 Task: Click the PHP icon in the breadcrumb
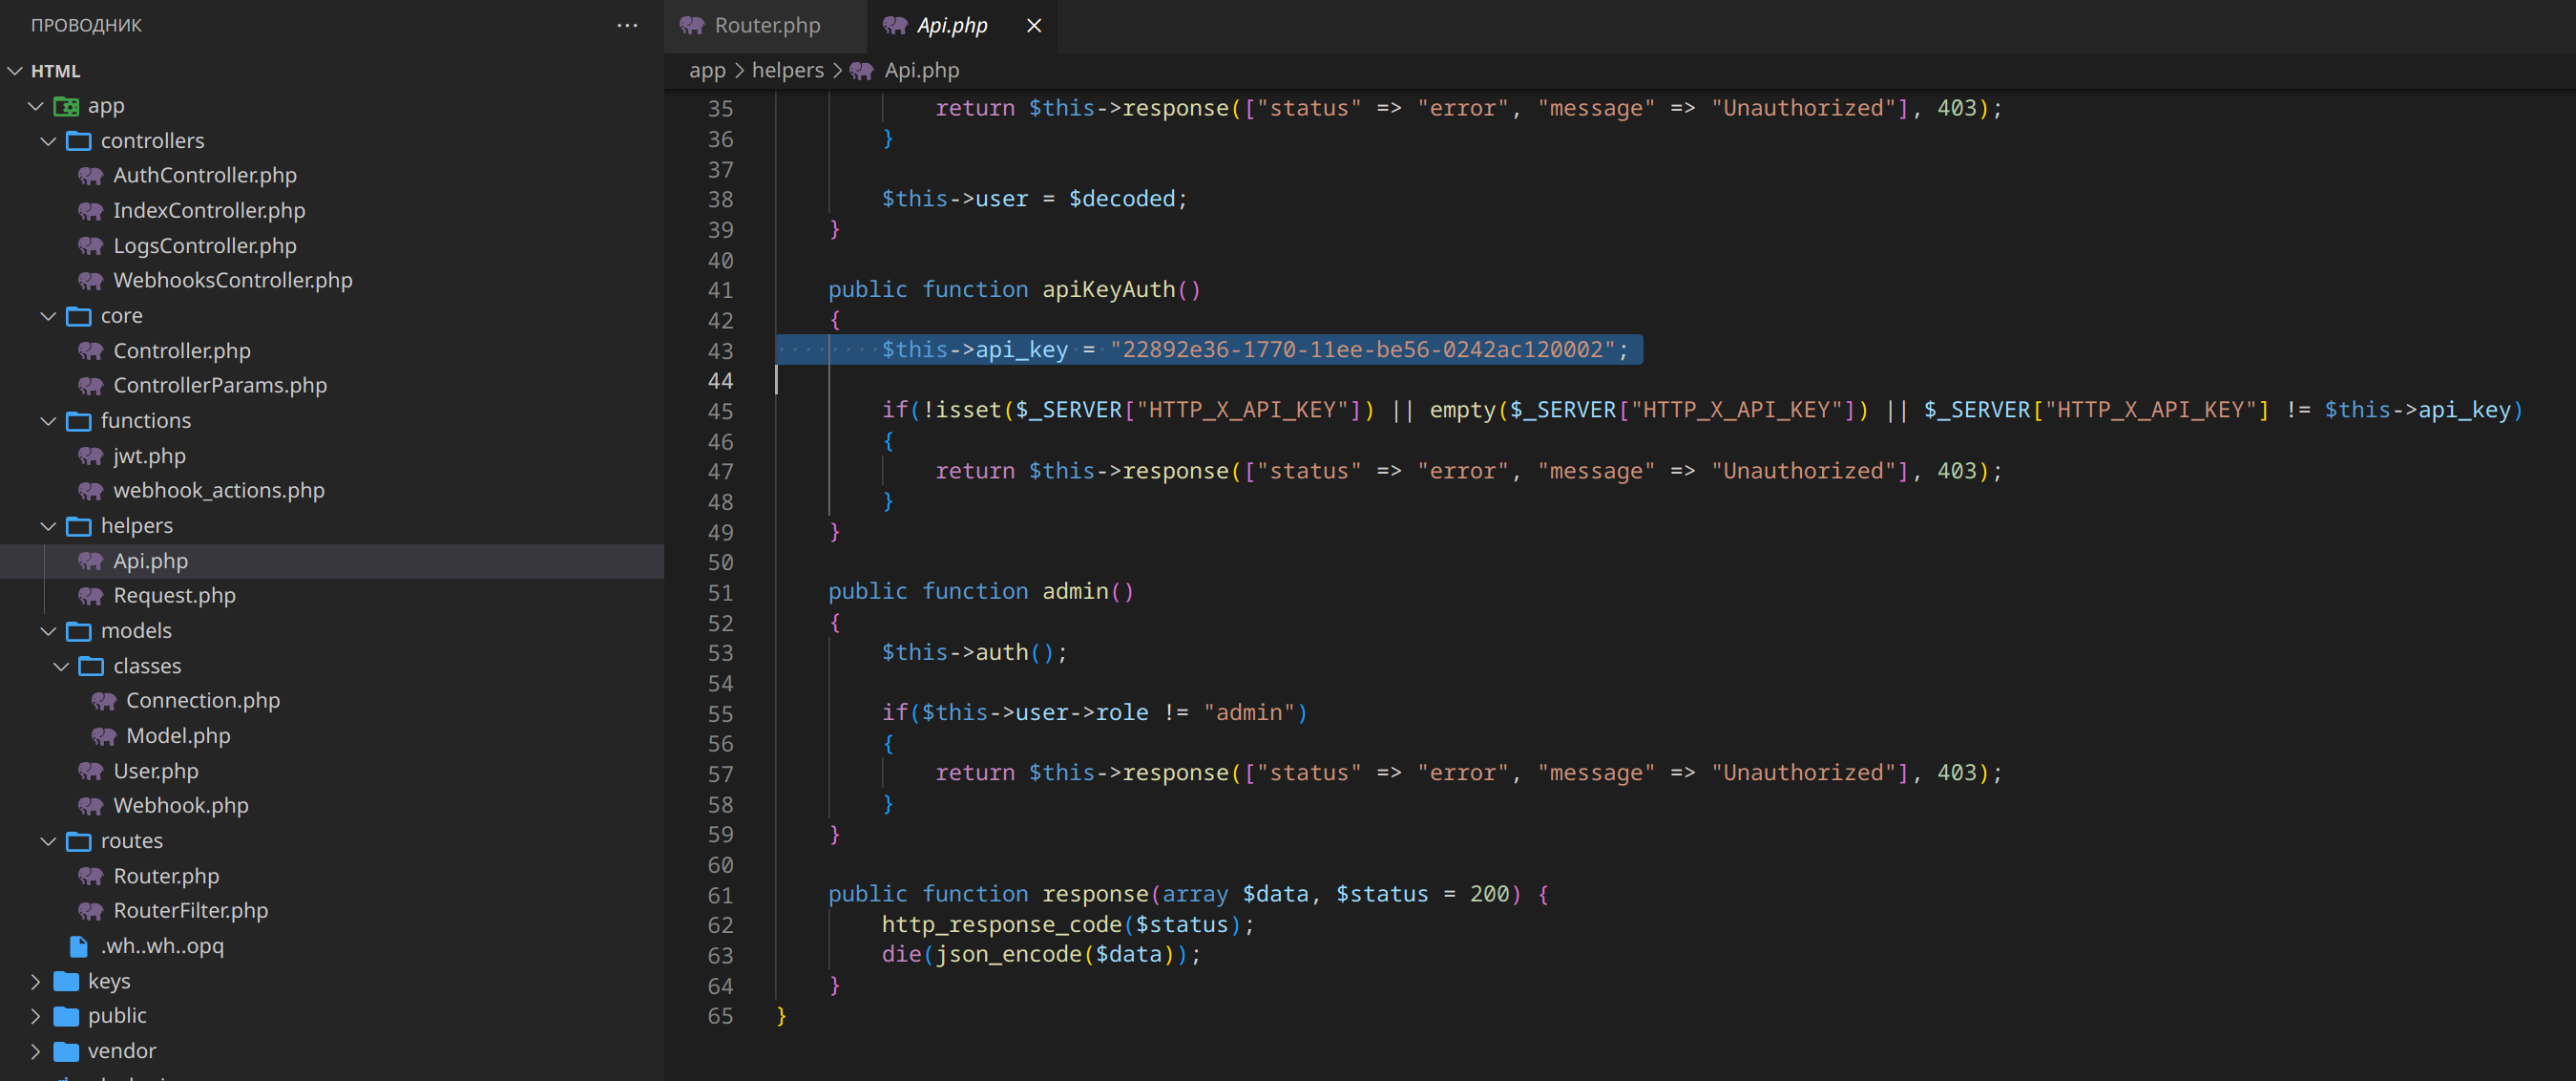coord(861,71)
